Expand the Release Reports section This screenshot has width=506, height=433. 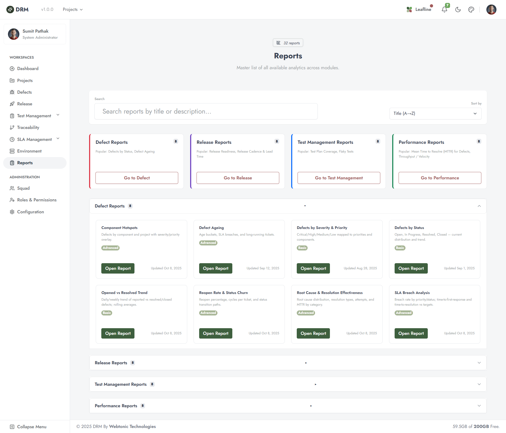(x=479, y=363)
